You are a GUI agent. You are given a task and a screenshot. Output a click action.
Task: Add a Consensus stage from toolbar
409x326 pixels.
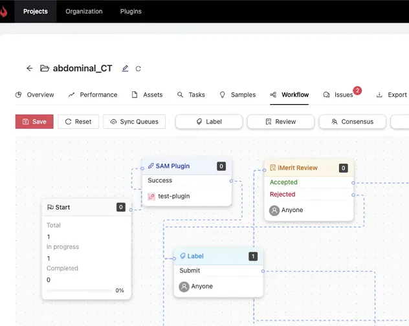tap(352, 122)
